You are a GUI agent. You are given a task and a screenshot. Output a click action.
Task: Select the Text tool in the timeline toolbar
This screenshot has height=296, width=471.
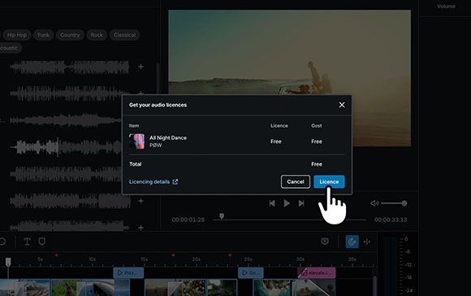(27, 242)
